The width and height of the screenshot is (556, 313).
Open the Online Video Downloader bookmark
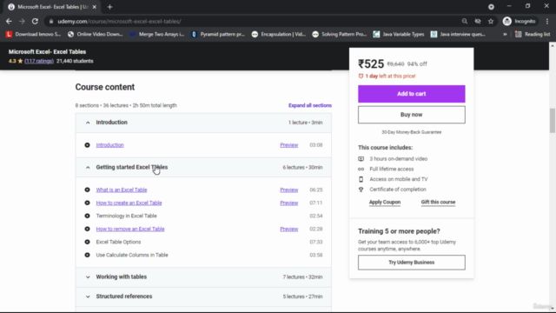[96, 35]
